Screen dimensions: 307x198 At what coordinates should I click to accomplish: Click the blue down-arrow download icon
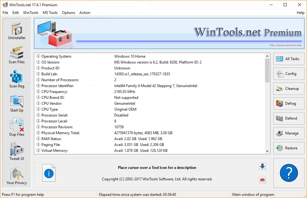pos(262,166)
